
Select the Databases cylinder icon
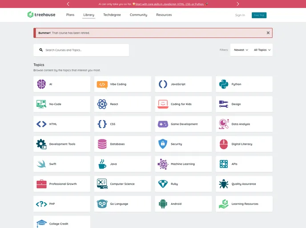(x=102, y=144)
